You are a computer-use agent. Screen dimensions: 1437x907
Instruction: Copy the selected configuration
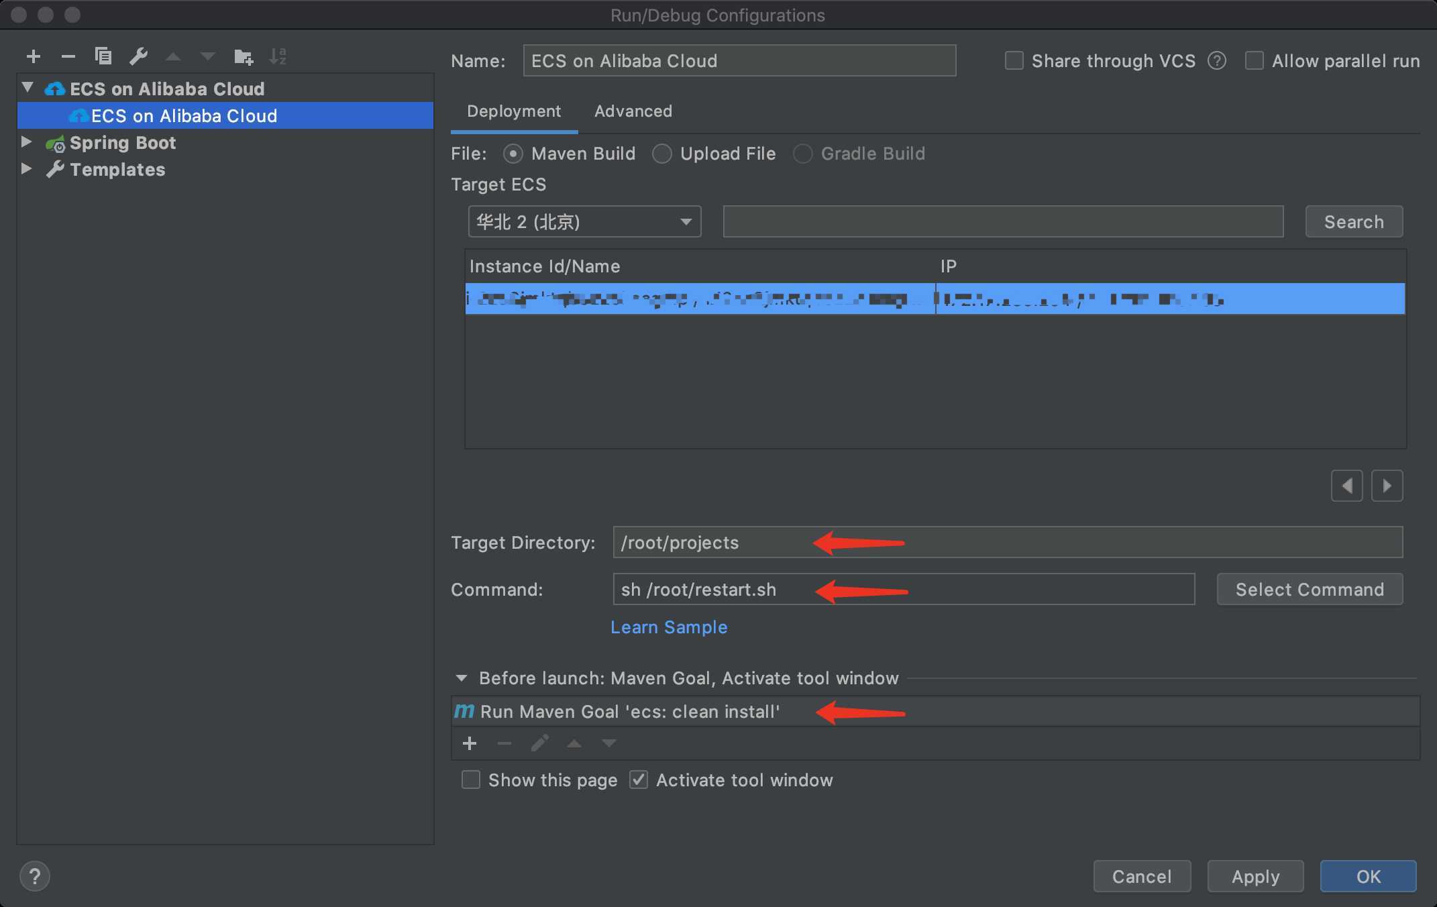coord(103,56)
